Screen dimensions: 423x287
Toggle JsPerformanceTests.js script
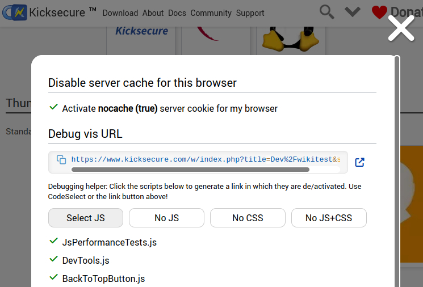103,242
